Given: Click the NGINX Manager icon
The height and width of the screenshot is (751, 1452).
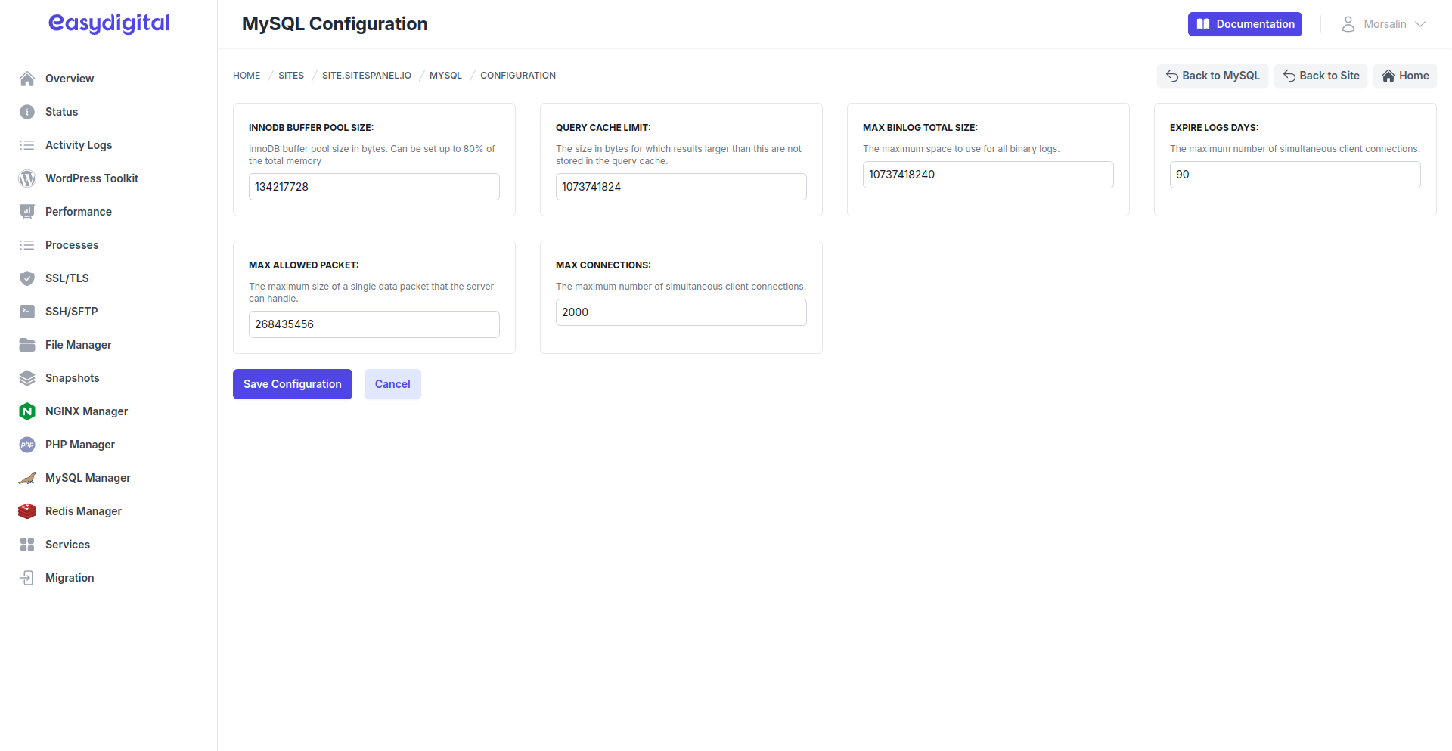Looking at the screenshot, I should (27, 411).
